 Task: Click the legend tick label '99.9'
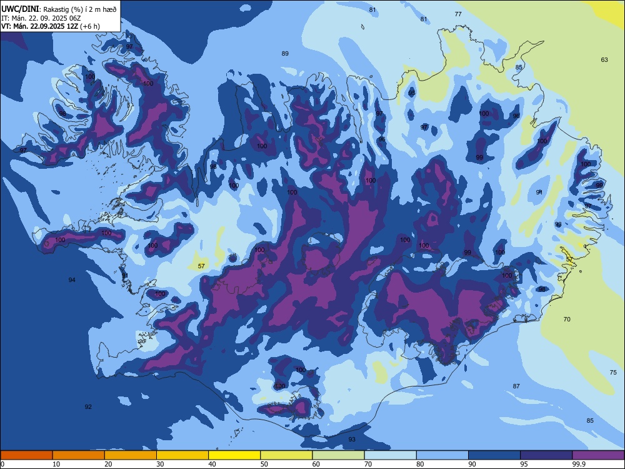(x=579, y=464)
